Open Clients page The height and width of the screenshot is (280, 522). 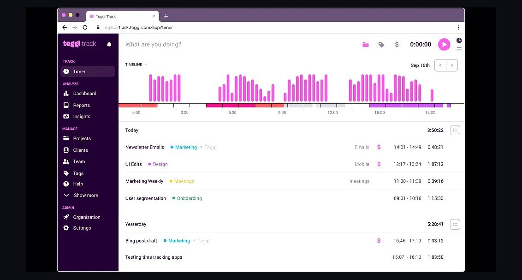[x=80, y=150]
